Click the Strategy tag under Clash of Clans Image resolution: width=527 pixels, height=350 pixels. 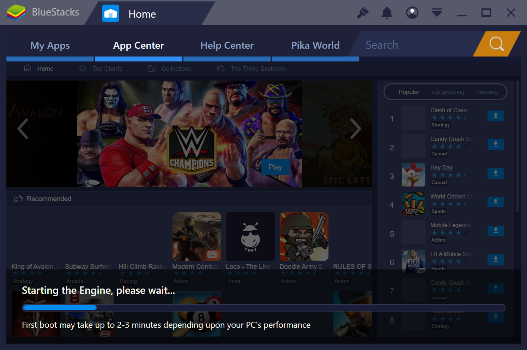pos(441,125)
